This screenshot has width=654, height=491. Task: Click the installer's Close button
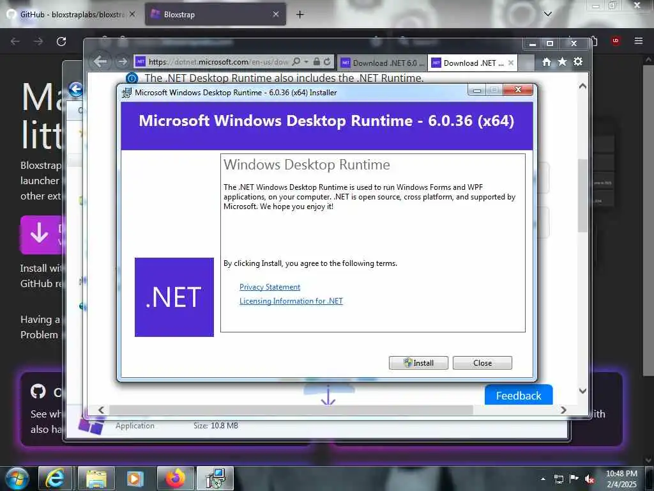[482, 363]
